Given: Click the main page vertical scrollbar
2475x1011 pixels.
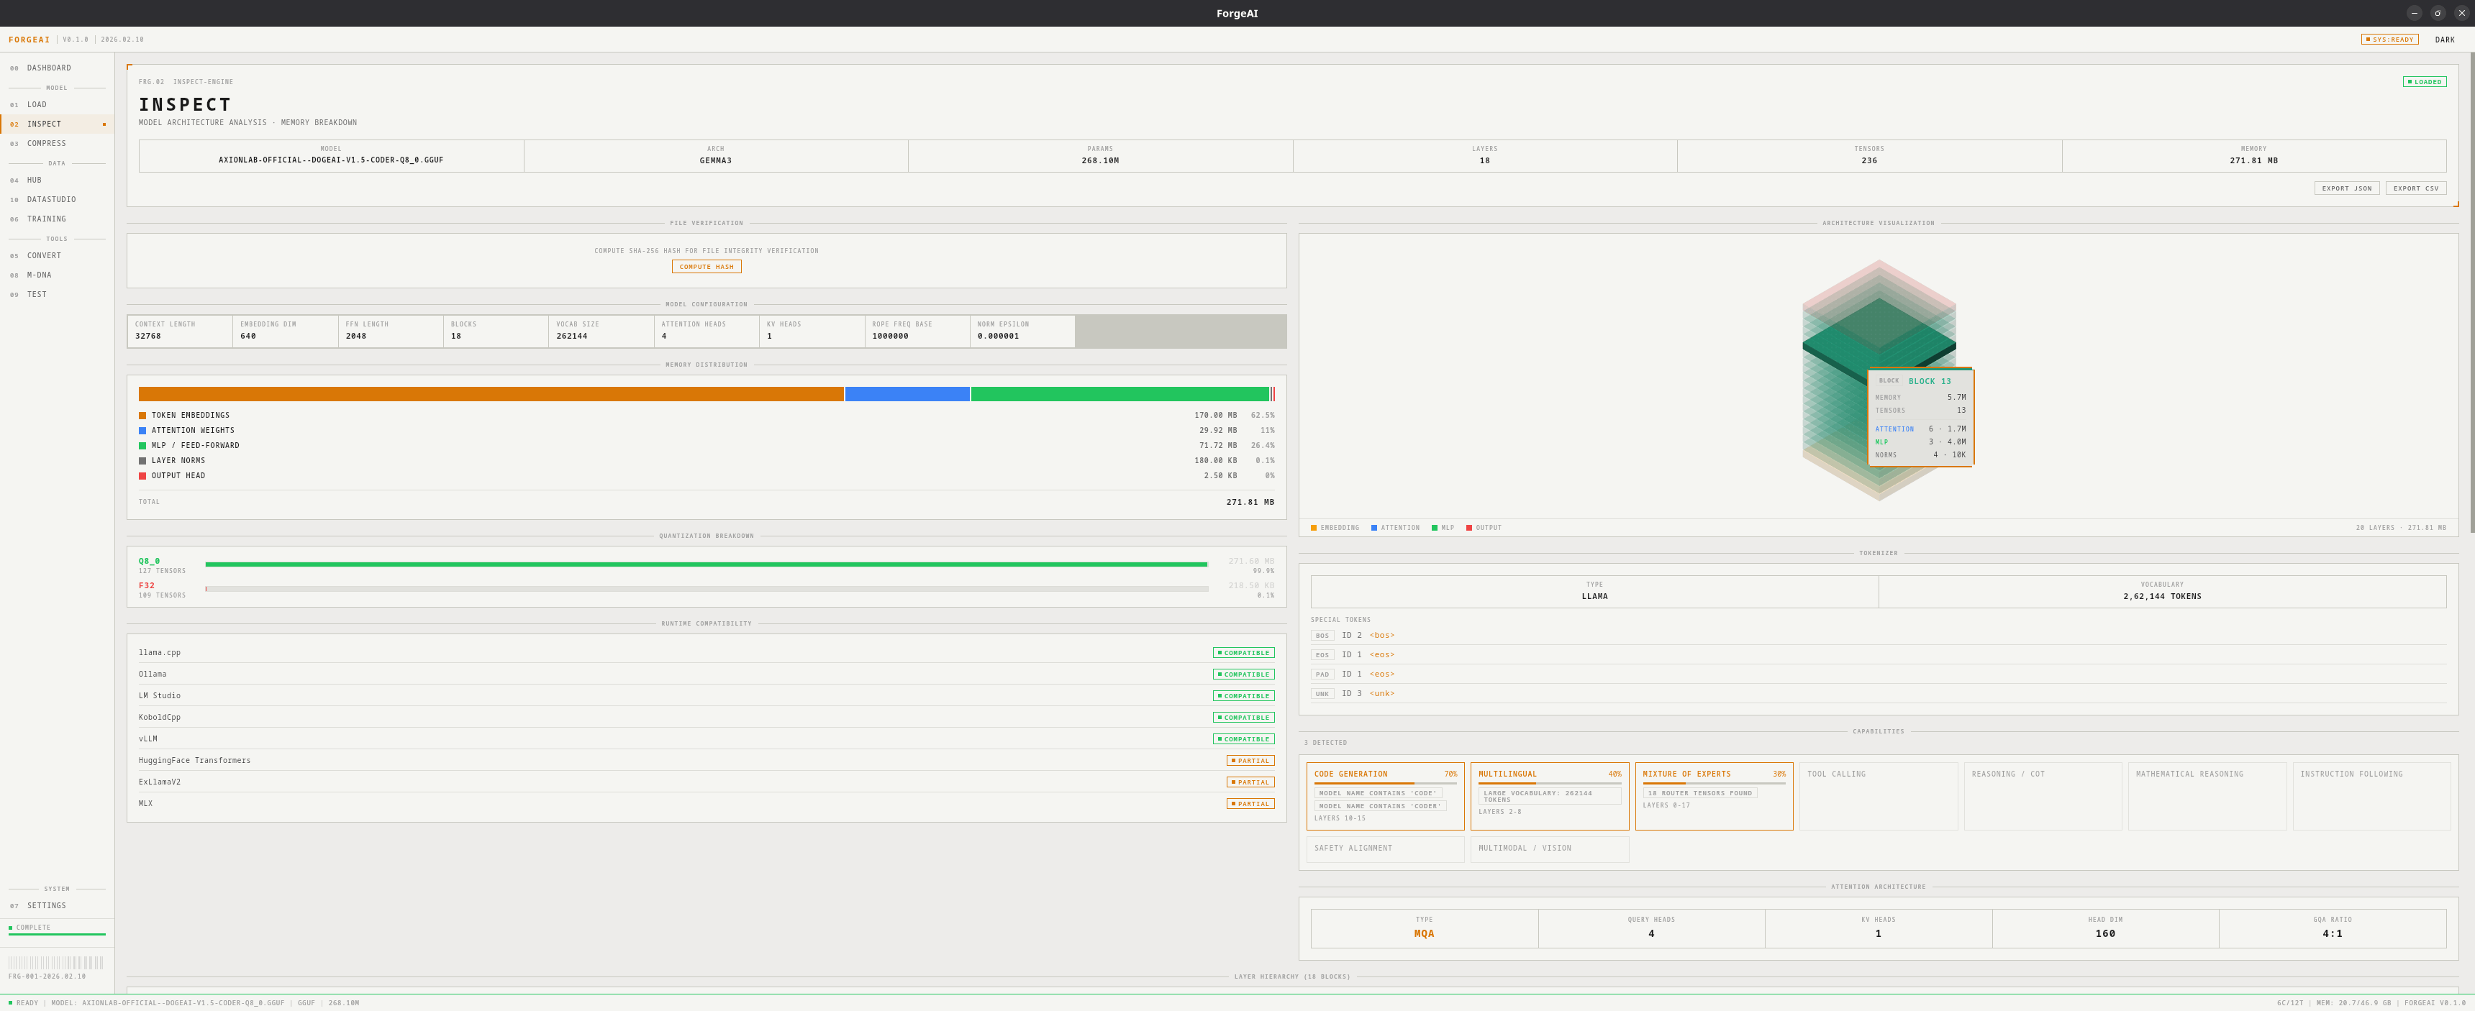Looking at the screenshot, I should pyautogui.click(x=2471, y=293).
